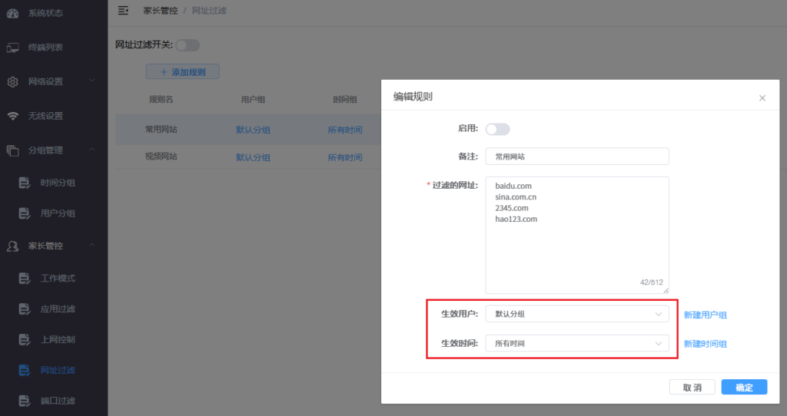This screenshot has height=416, width=787.
Task: Open the 生效用户 dropdown
Action: tap(576, 314)
